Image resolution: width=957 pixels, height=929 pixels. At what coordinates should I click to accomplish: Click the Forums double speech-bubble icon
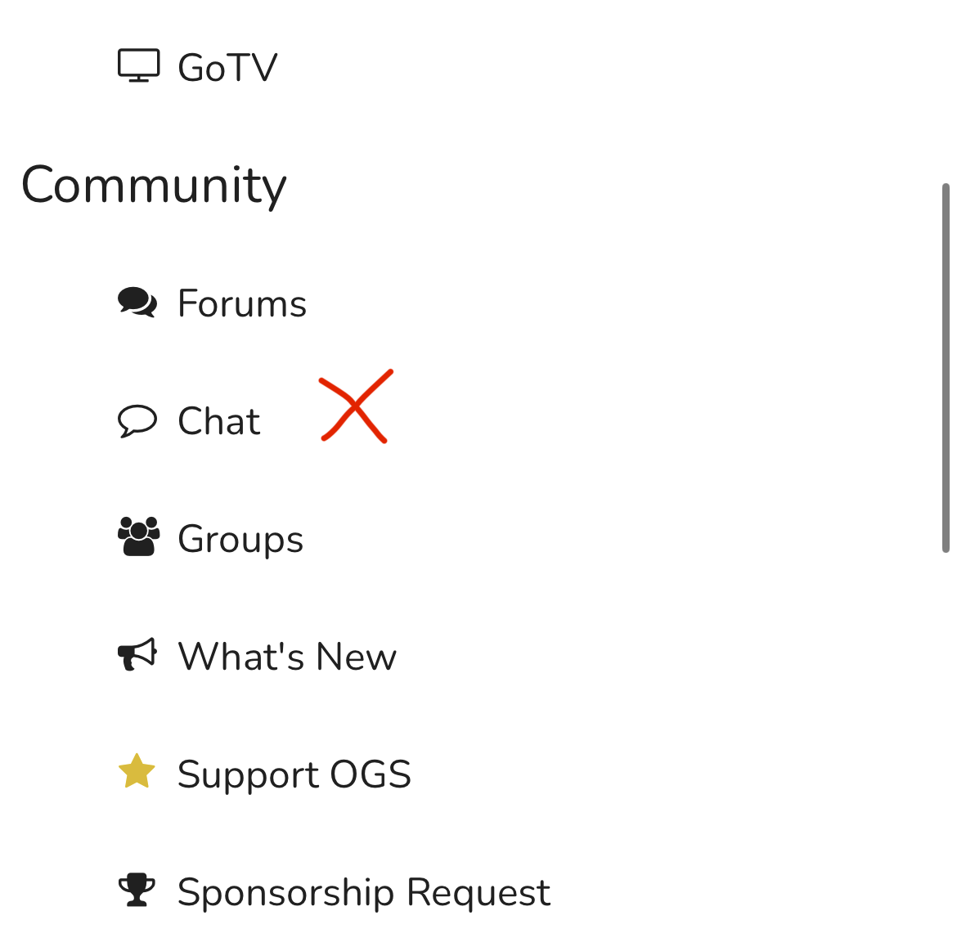pos(137,303)
